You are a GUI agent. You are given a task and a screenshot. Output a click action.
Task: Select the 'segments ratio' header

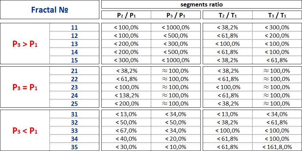click(x=201, y=4)
